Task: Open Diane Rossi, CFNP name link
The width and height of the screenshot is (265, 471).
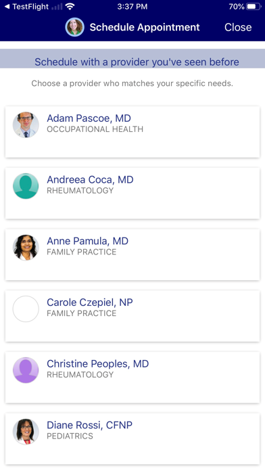Action: click(x=89, y=425)
